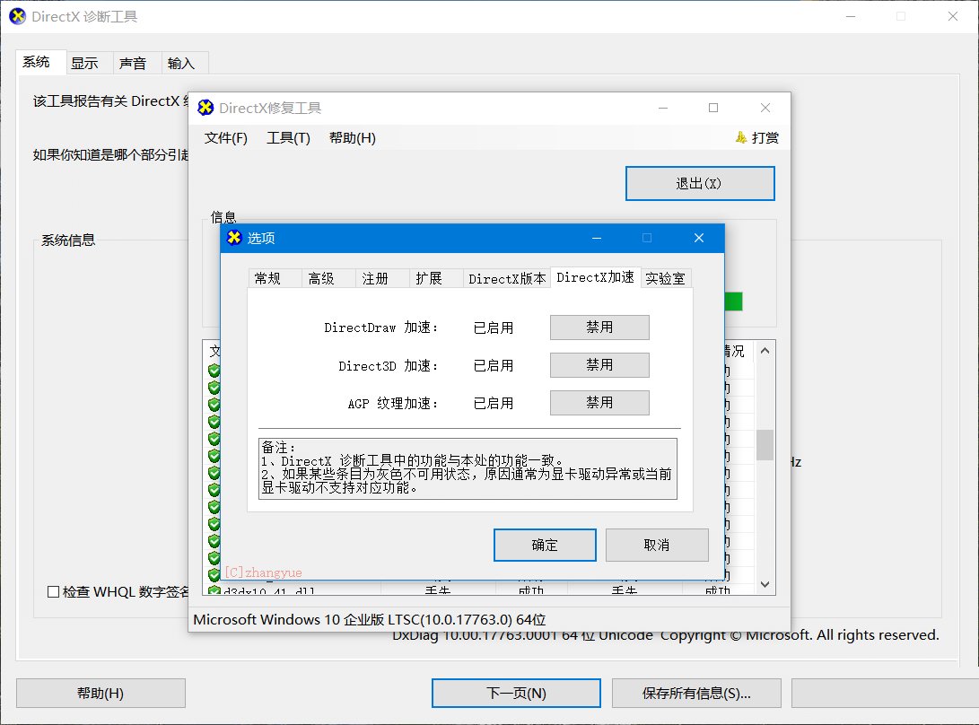Minimize the DirectX 诊断工具 window

(851, 16)
